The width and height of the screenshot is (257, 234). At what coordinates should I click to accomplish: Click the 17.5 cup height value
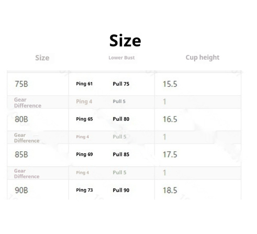tap(170, 154)
